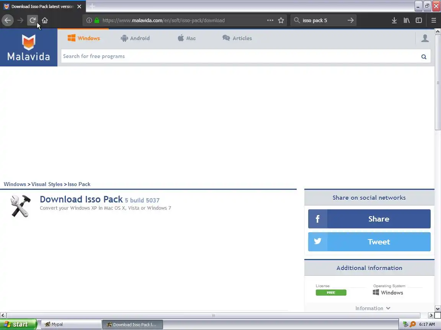This screenshot has width=441, height=330.
Task: Share on Facebook
Action: click(369, 219)
